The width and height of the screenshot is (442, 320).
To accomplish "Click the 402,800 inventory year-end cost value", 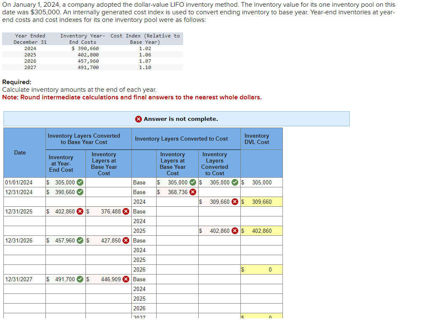I will coord(88,55).
